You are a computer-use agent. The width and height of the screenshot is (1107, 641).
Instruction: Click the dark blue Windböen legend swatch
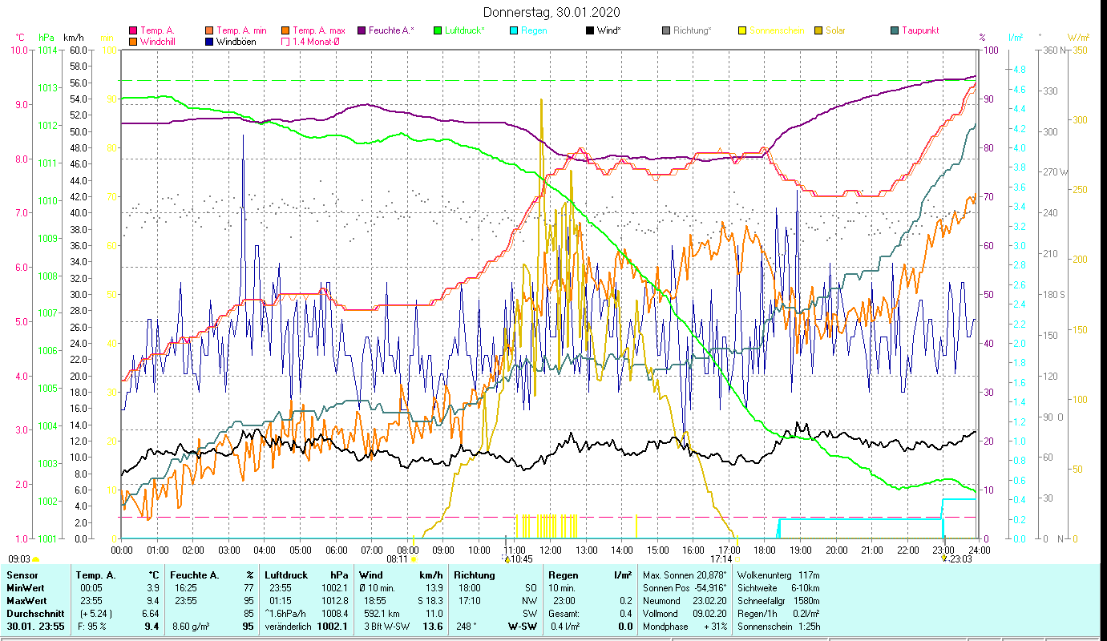click(209, 42)
